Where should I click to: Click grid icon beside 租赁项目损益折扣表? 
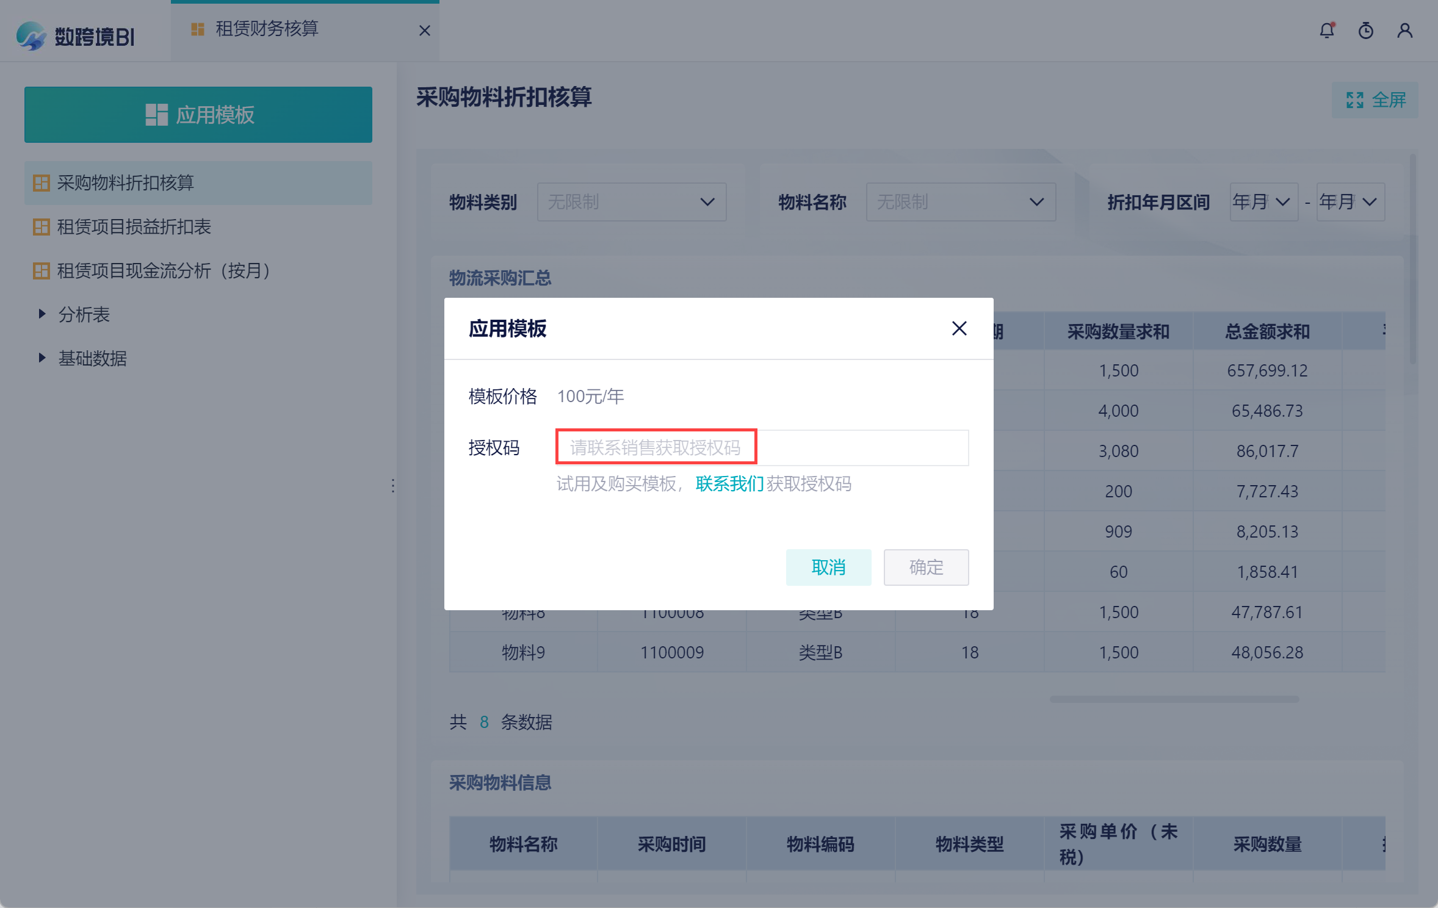click(x=41, y=227)
